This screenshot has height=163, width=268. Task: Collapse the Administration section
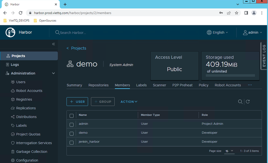click(54, 73)
